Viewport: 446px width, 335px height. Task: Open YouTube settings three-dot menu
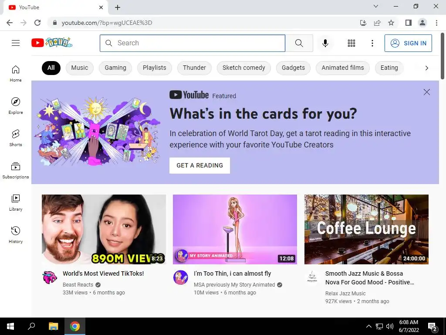(372, 43)
